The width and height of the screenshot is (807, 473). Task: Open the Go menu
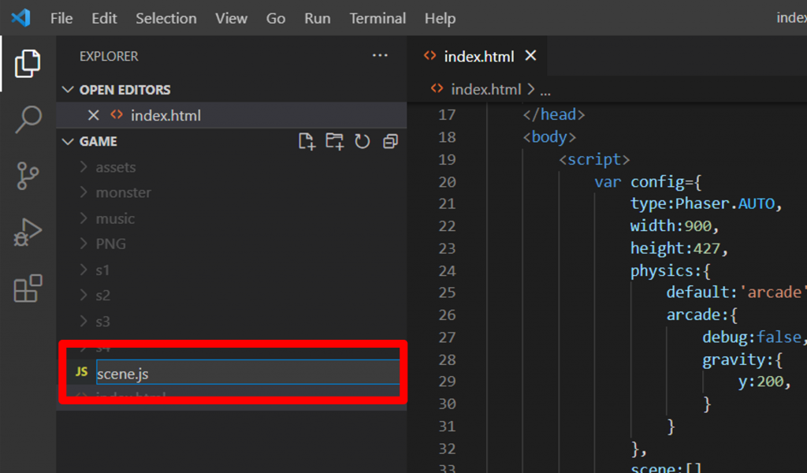pos(275,19)
